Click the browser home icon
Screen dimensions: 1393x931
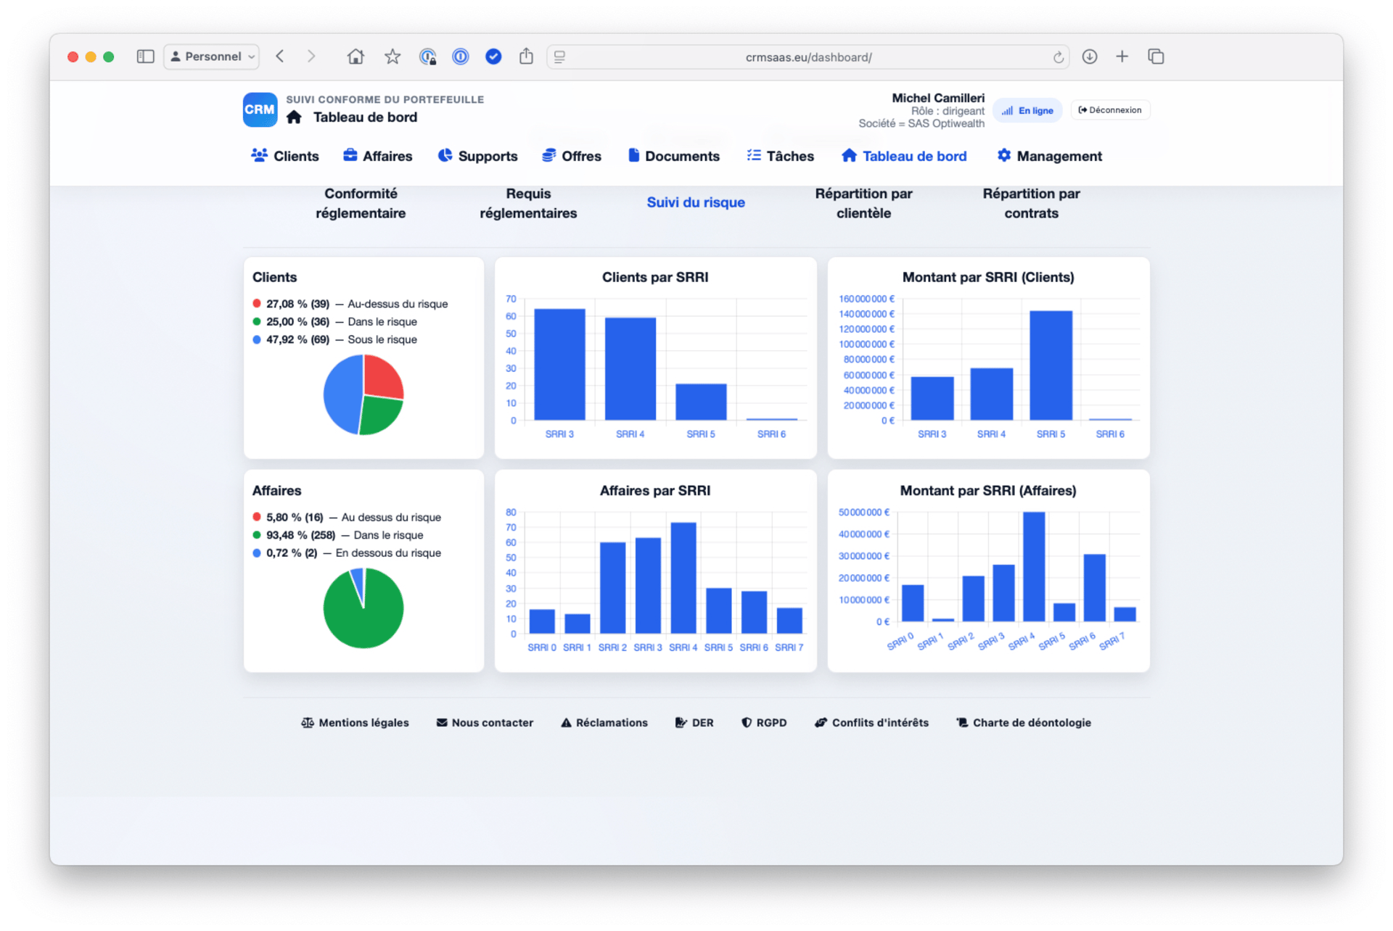pyautogui.click(x=356, y=57)
